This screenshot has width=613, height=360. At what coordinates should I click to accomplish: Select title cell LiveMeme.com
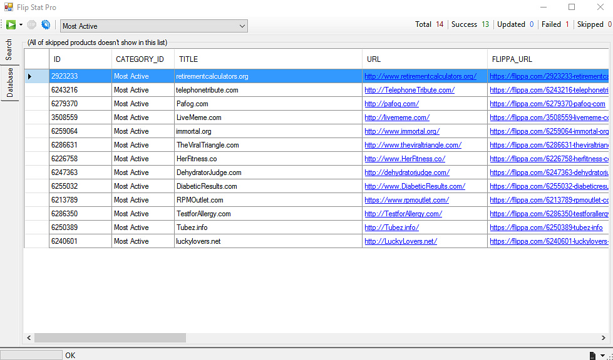(x=268, y=117)
